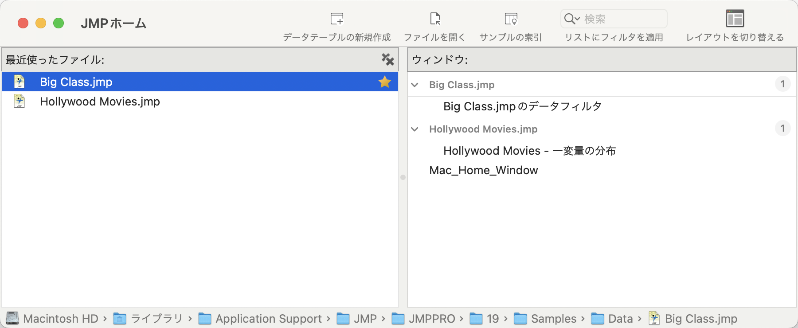Click the JMP folder icon in path bar
Image resolution: width=798 pixels, height=328 pixels.
coord(343,319)
